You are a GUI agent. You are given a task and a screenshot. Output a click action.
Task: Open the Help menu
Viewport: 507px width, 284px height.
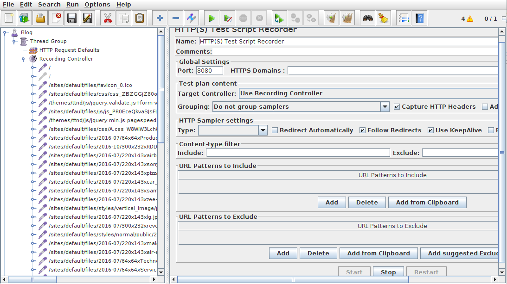[x=123, y=5]
